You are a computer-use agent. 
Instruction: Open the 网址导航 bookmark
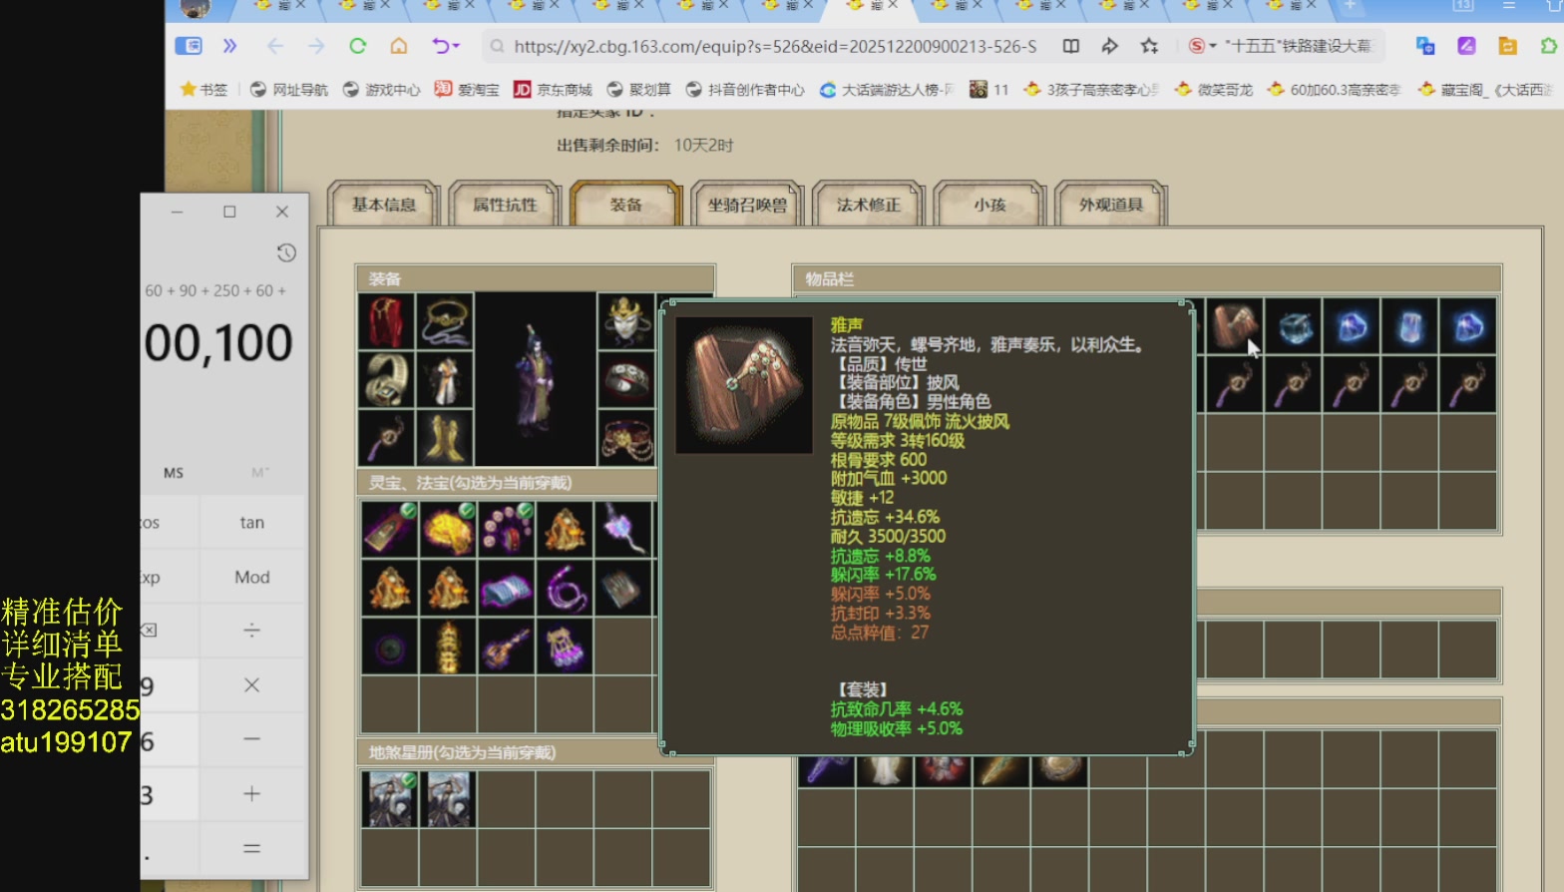(x=288, y=90)
